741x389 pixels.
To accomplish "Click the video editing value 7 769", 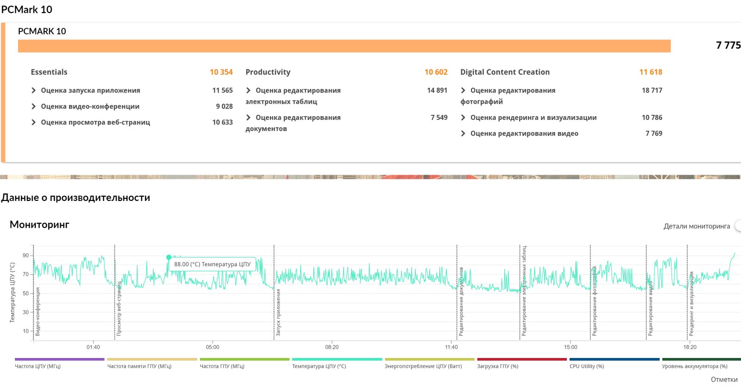I will tap(654, 133).
